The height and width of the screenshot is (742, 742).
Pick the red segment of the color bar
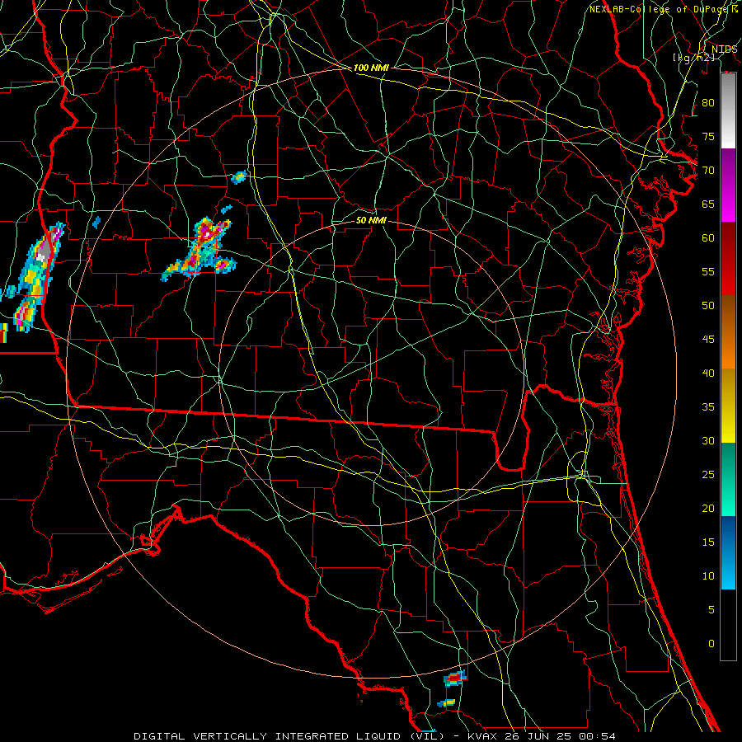(x=728, y=258)
